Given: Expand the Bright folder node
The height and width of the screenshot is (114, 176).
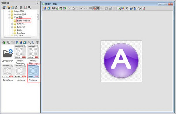Looking at the screenshot, I should pyautogui.click(x=9, y=11).
